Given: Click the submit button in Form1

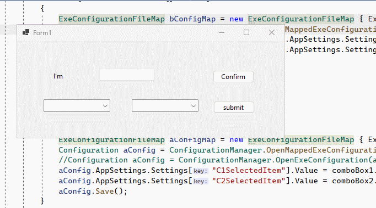Looking at the screenshot, I should pos(234,108).
